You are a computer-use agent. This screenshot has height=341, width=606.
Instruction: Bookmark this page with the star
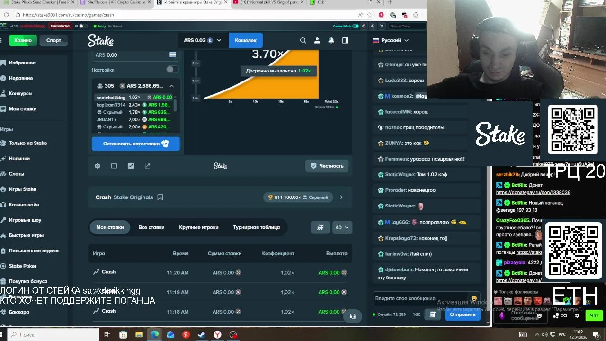point(370,15)
